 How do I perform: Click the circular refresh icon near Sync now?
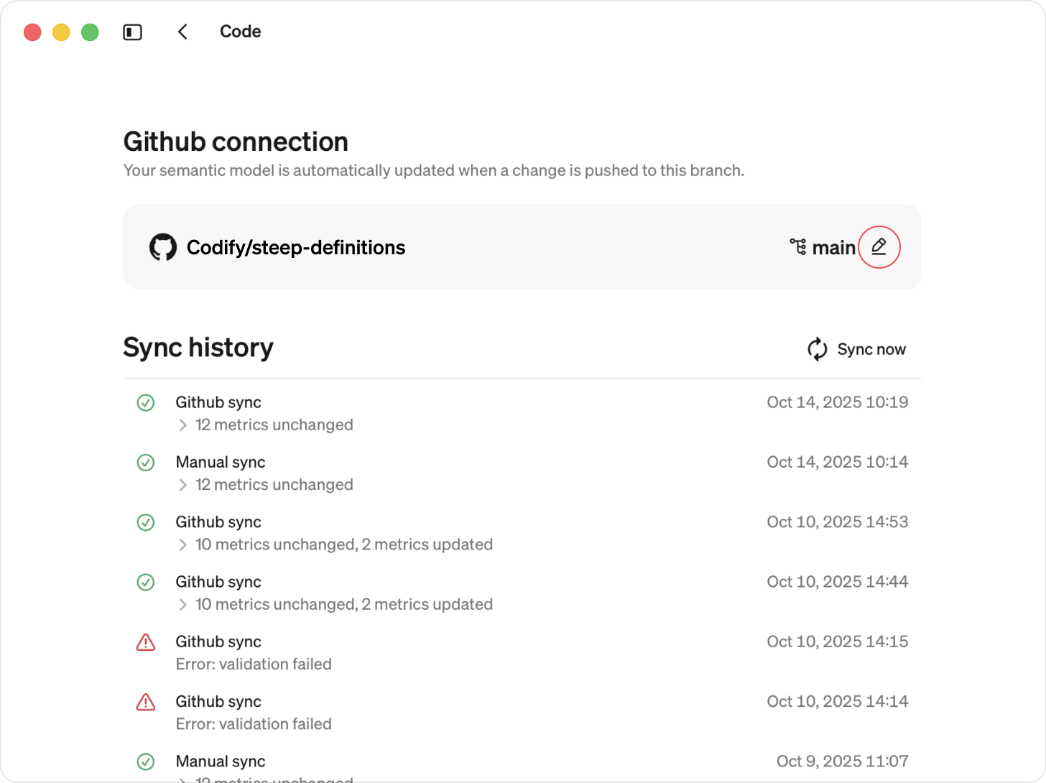click(x=817, y=349)
